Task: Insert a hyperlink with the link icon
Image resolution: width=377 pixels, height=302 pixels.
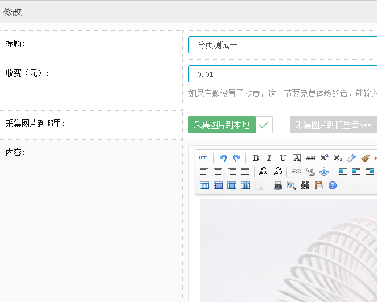Action: (296, 172)
